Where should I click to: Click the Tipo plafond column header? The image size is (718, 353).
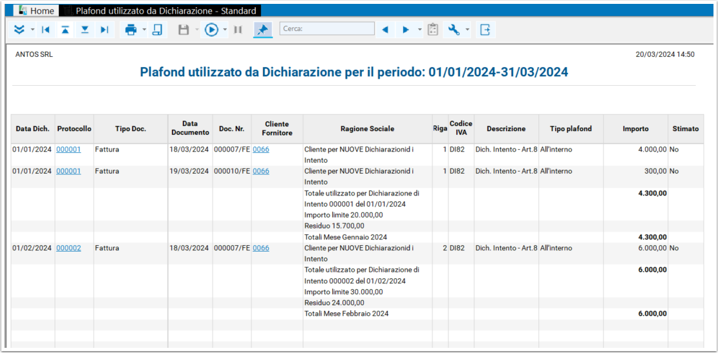[571, 129]
